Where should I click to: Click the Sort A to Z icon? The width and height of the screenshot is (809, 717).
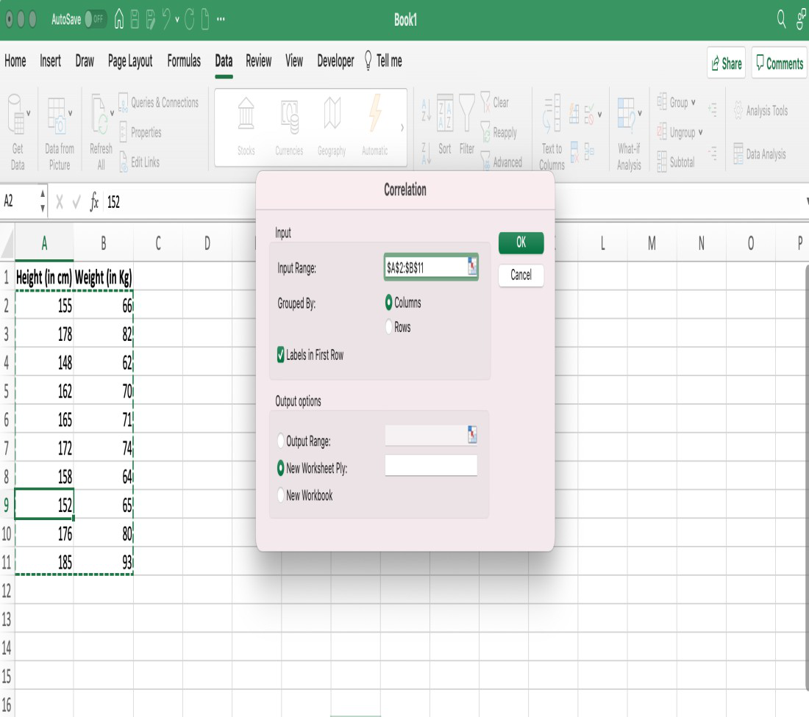coord(426,109)
